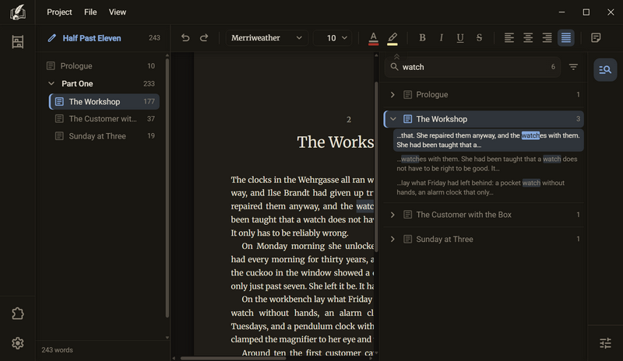Click the editor vertical scrollbar
This screenshot has width=623, height=361.
coord(376,166)
